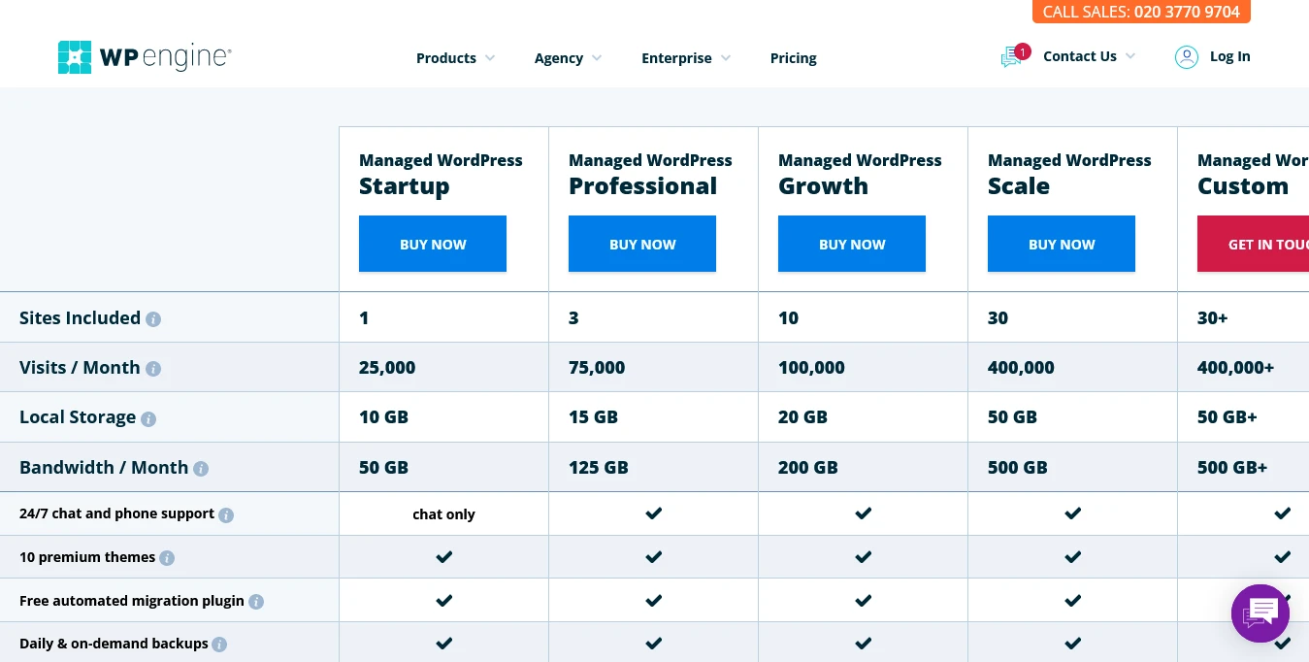Click the daily backups info icon
1309x662 pixels.
(x=219, y=645)
